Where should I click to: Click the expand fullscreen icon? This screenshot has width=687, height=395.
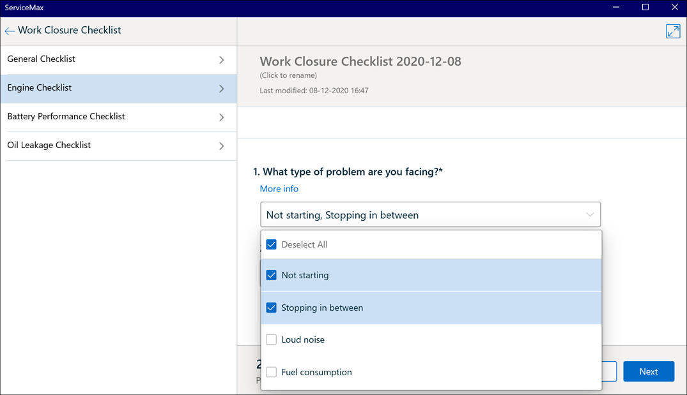point(673,31)
